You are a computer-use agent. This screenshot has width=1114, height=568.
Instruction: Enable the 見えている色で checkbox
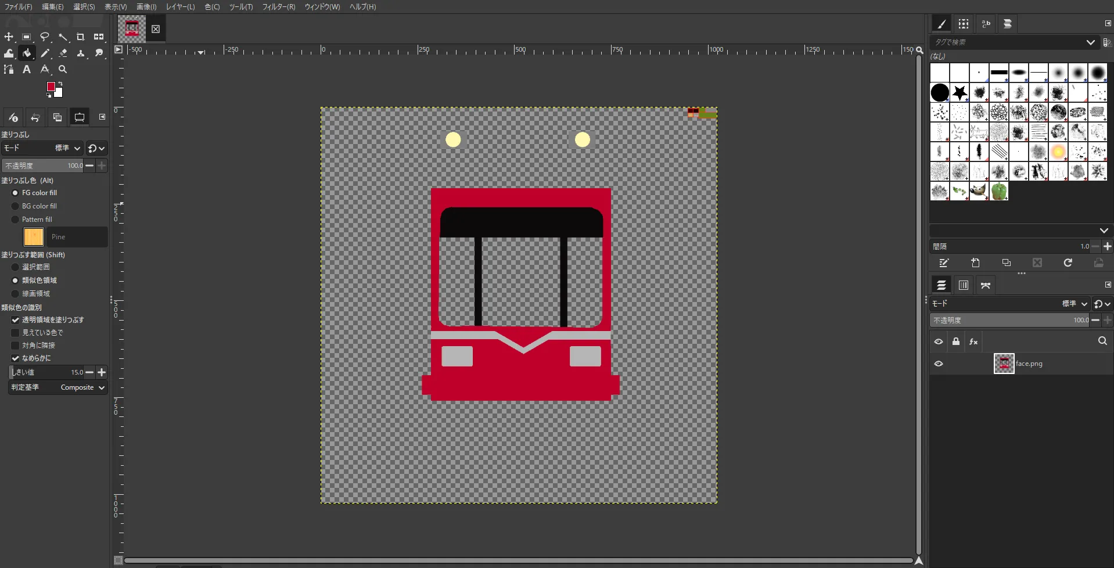click(16, 333)
